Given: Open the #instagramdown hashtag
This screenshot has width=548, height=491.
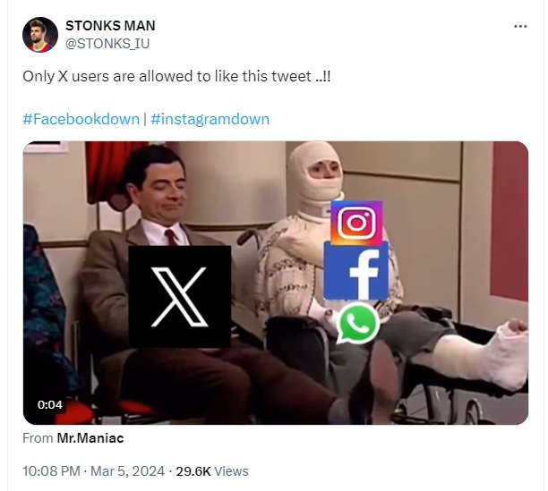Looking at the screenshot, I should point(210,119).
